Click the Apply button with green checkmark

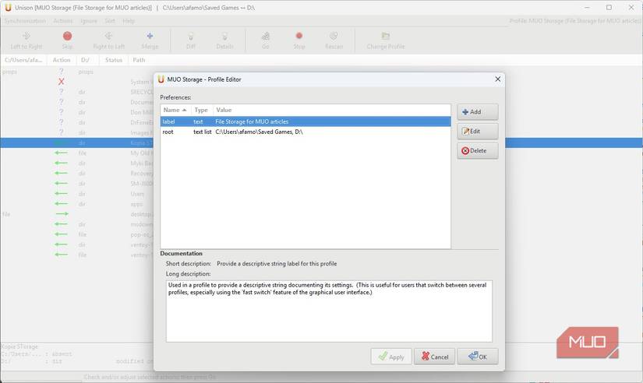click(391, 357)
